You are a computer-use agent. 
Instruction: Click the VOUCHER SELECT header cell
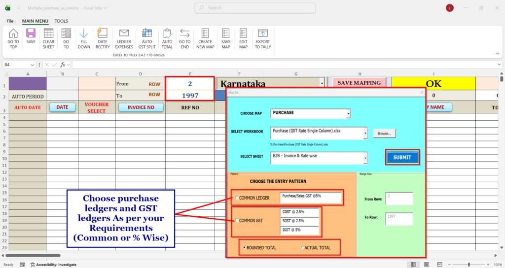click(97, 107)
